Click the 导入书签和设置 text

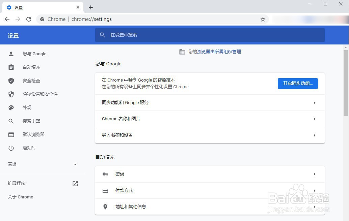117,135
